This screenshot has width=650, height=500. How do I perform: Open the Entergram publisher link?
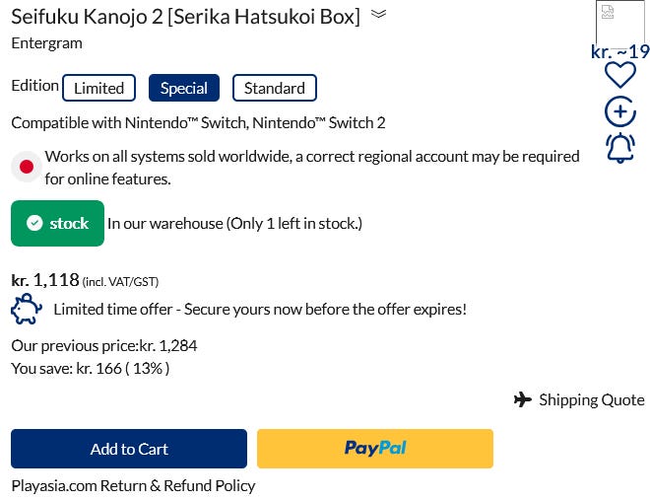[x=46, y=42]
